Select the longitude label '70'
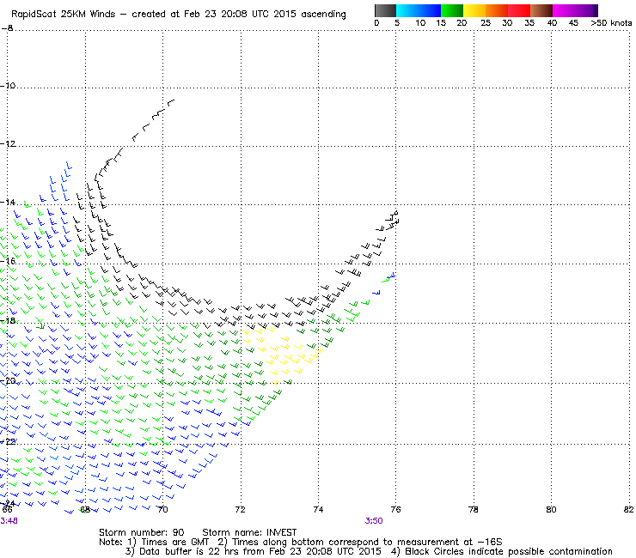Image resolution: width=636 pixels, height=558 pixels. (162, 510)
